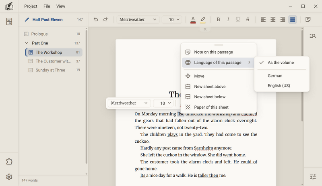Open The Customer wit... sheet

point(54,61)
